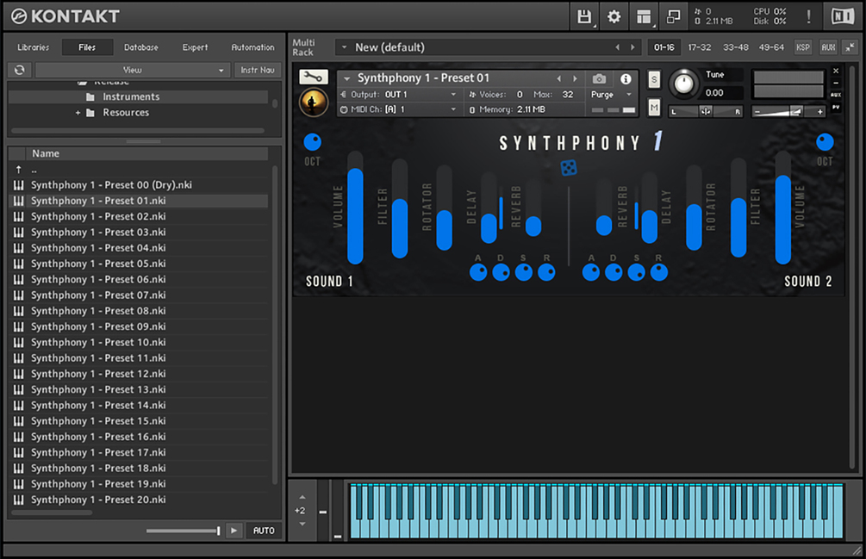Open the Output OUT 1 dropdown
The image size is (866, 559).
pyautogui.click(x=399, y=95)
